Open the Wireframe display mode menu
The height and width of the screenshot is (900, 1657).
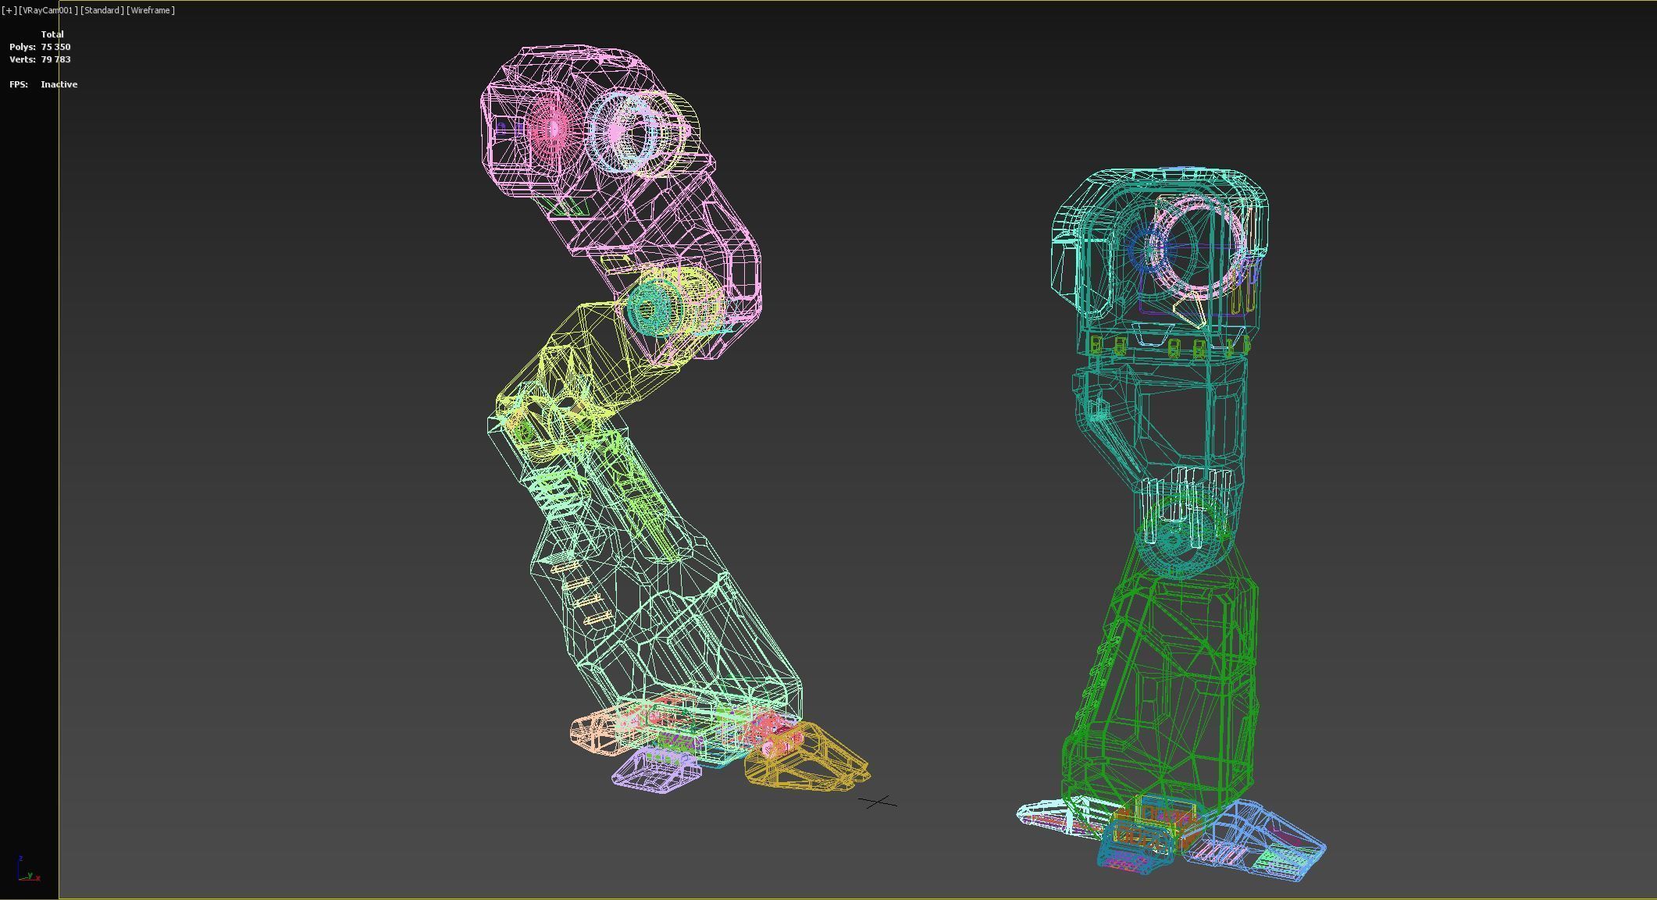click(151, 10)
